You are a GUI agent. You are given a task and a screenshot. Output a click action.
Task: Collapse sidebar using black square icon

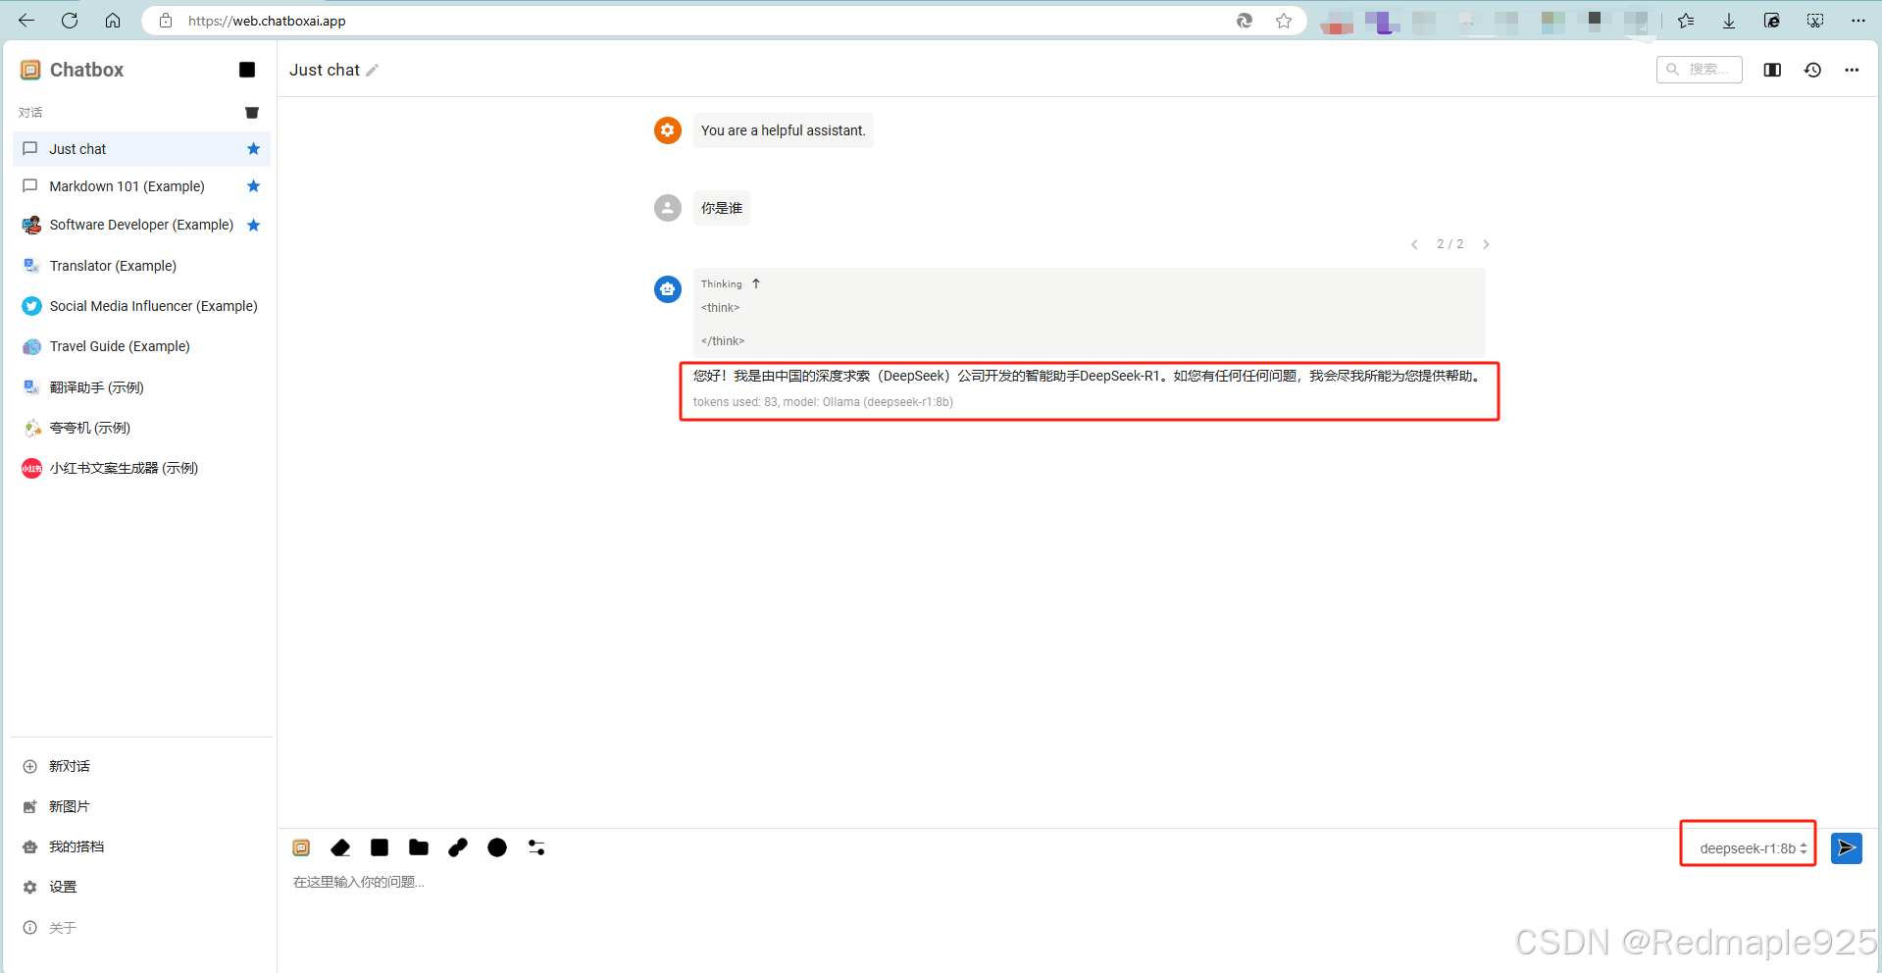click(x=247, y=70)
